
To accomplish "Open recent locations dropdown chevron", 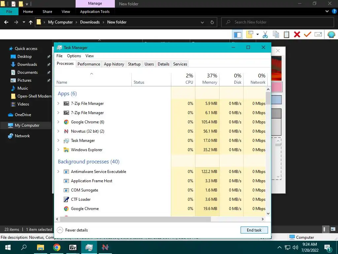I will (x=24, y=22).
